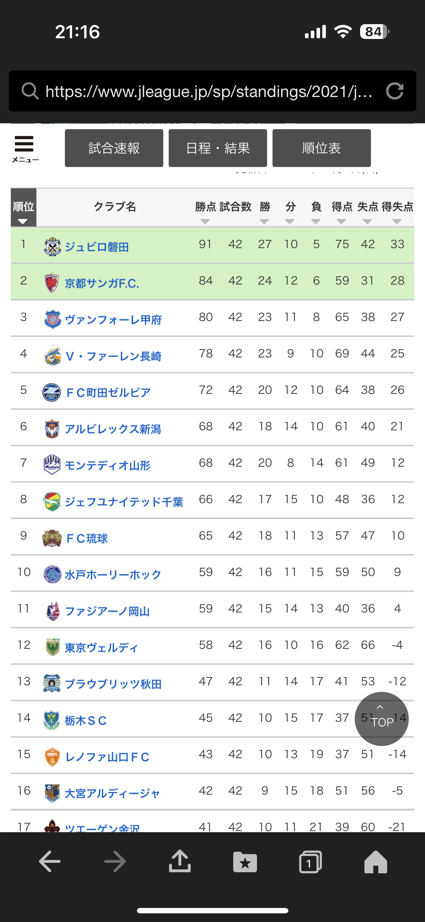The image size is (425, 922).
Task: Sort table by 得点 column arrow
Action: pos(341,221)
